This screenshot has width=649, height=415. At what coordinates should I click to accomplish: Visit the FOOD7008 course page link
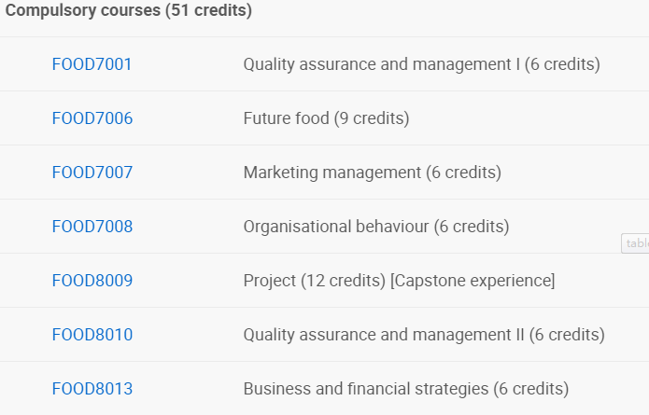92,227
